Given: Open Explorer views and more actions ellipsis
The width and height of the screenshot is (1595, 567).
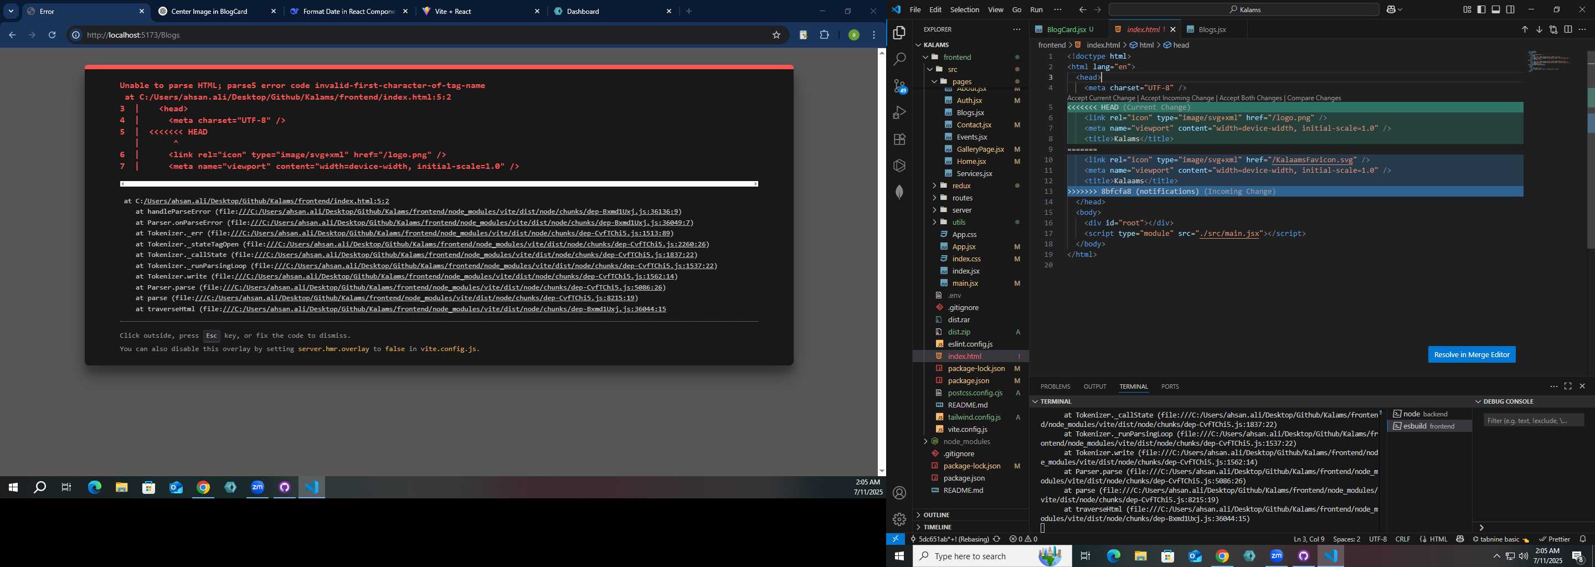Looking at the screenshot, I should (1017, 30).
